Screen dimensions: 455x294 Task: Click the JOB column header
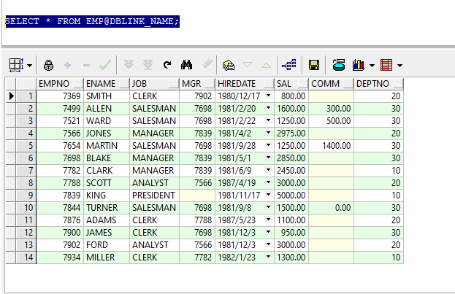pyautogui.click(x=154, y=83)
